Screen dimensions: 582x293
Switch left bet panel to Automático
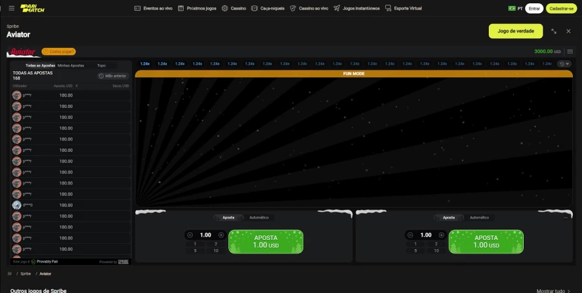(x=259, y=217)
